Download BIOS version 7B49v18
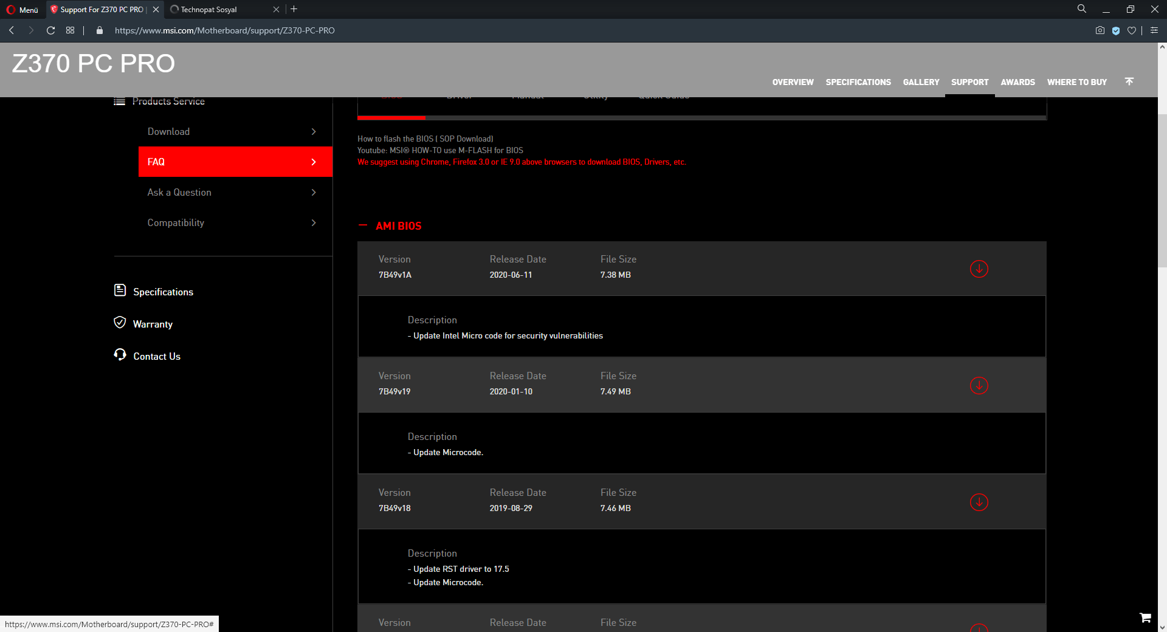This screenshot has width=1167, height=632. tap(979, 502)
